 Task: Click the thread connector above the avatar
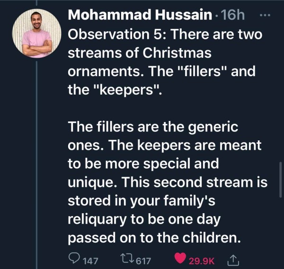click(x=37, y=3)
